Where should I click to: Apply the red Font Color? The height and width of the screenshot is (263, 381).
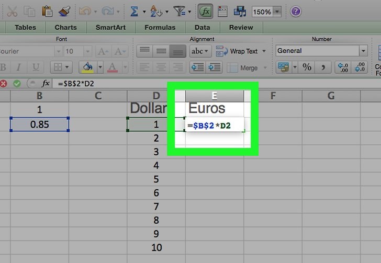113,67
